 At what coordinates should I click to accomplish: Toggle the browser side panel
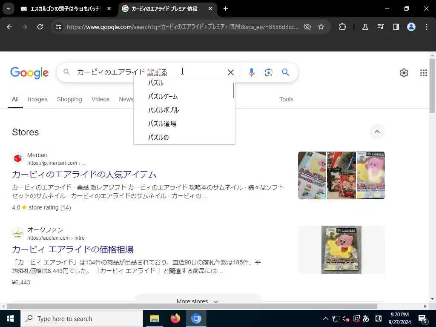tap(396, 27)
